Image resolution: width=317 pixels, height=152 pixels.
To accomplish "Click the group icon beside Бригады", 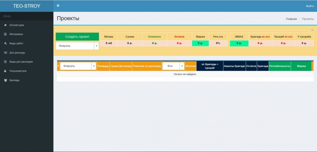I will point(6,80).
